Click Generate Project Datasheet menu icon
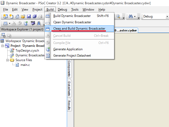169x127 pixels. 48,56
